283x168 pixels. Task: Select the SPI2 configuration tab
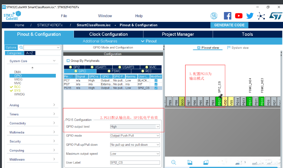74,67
